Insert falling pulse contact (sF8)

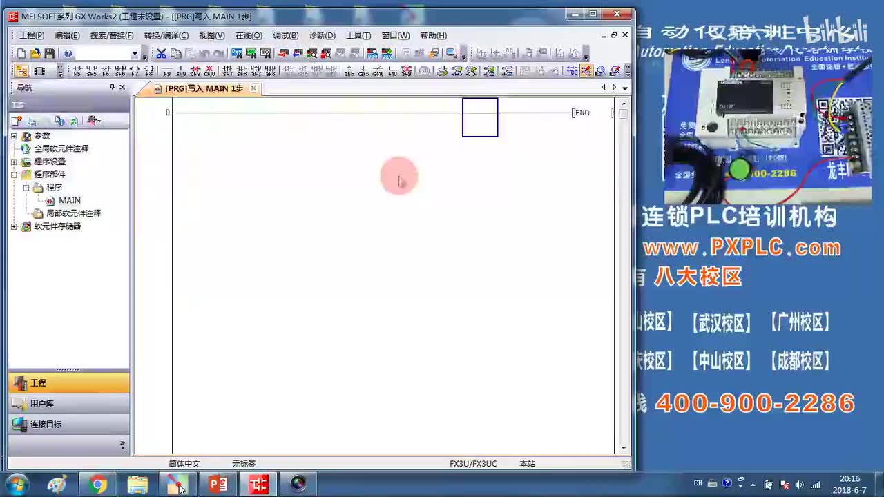click(242, 70)
